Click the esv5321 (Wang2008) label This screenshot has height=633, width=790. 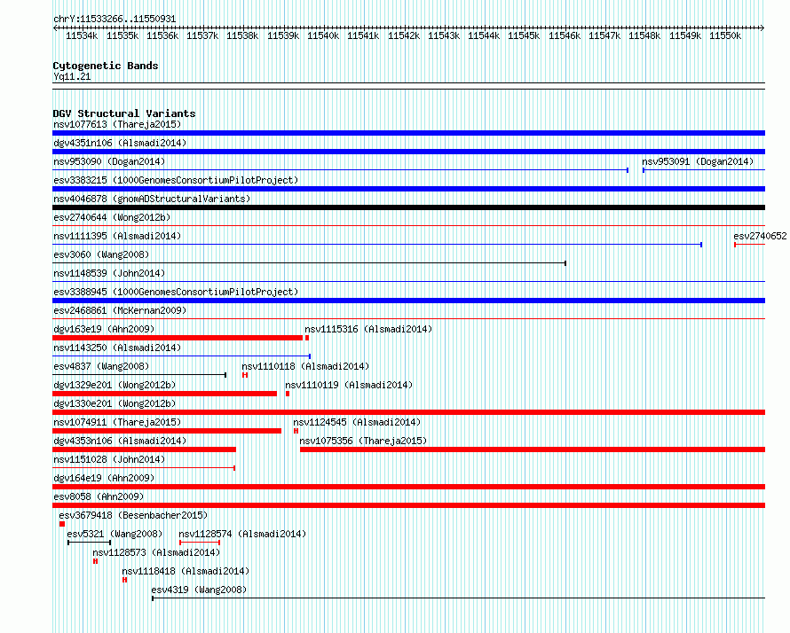tap(115, 534)
